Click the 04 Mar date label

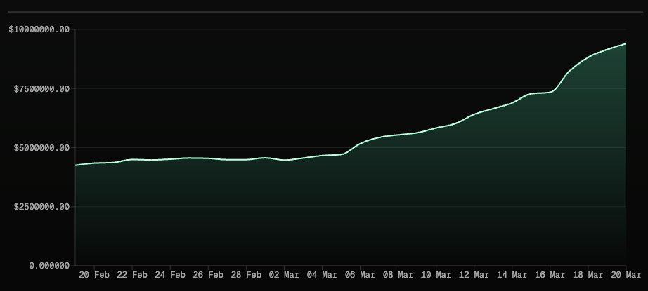[323, 275]
